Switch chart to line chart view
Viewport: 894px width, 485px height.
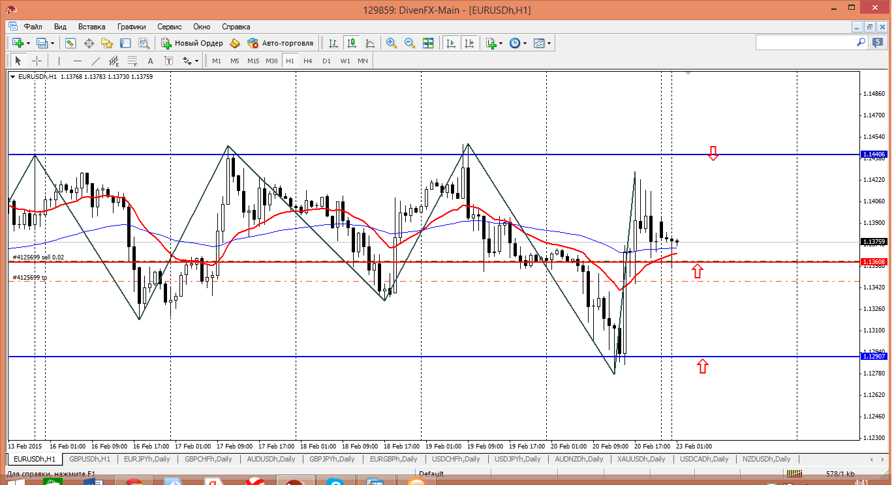pyautogui.click(x=370, y=43)
